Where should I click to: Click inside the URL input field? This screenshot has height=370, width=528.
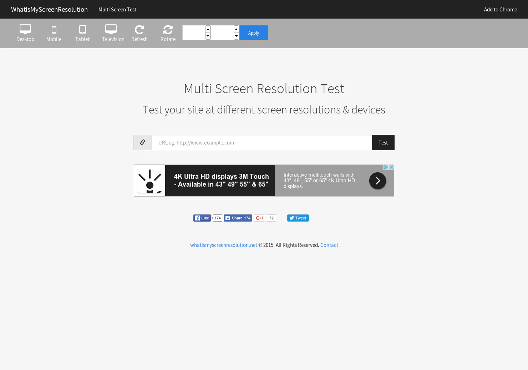tap(262, 142)
